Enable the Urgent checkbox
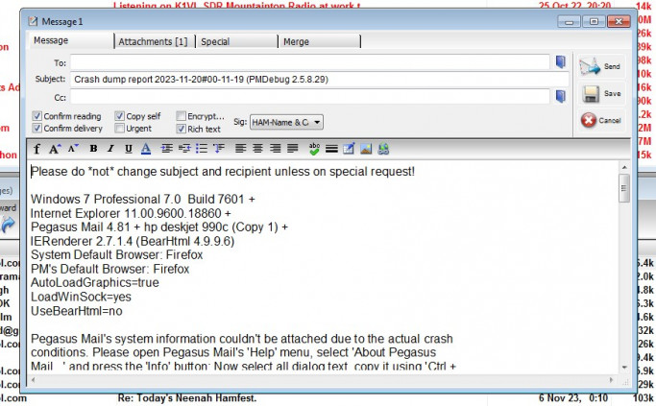The height and width of the screenshot is (406, 656). [x=120, y=128]
